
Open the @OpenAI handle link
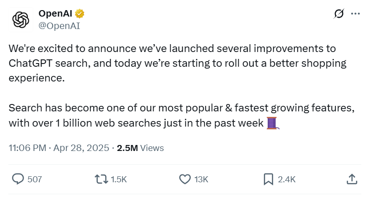click(59, 26)
